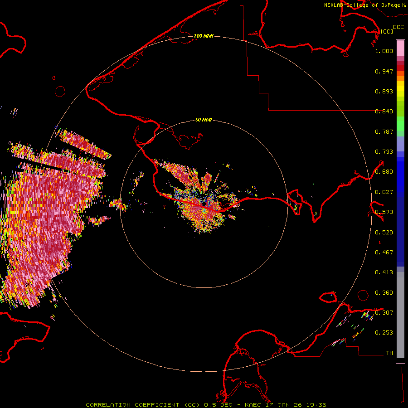Click the pink top segment of color bar
The height and width of the screenshot is (408, 408).
(400, 48)
